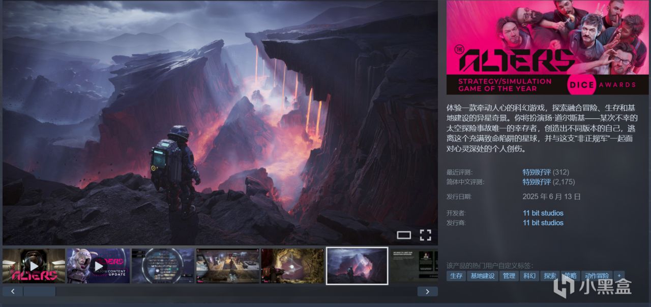
Task: Select the 基地建设 tag
Action: tap(483, 276)
